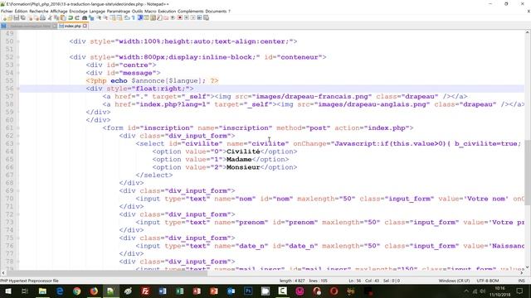Click the Save All toolbar icon

click(22, 18)
